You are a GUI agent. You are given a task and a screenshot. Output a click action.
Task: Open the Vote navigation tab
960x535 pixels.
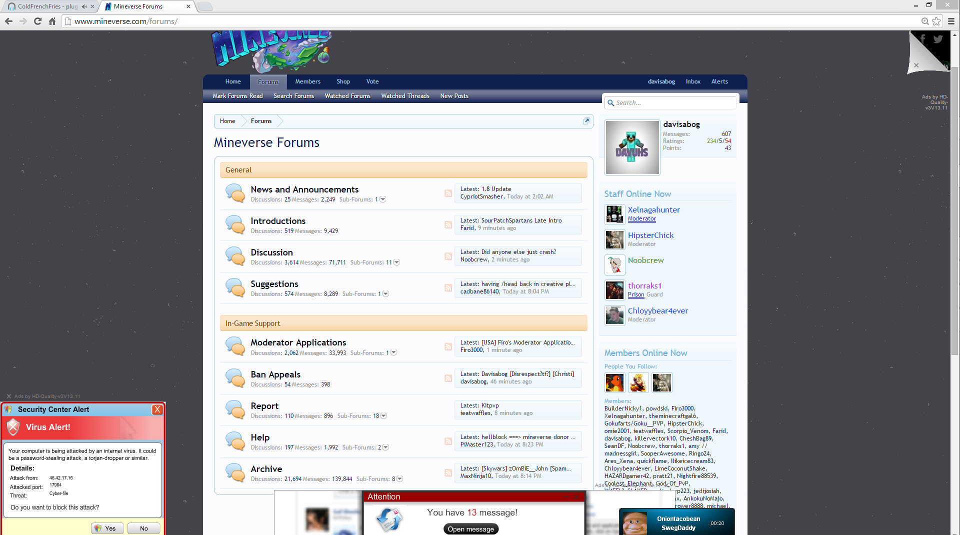(x=372, y=81)
